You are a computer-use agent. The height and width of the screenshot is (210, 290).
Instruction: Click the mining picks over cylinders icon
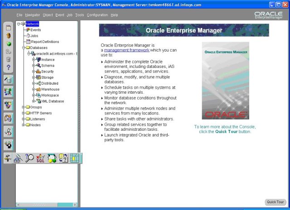point(18,158)
